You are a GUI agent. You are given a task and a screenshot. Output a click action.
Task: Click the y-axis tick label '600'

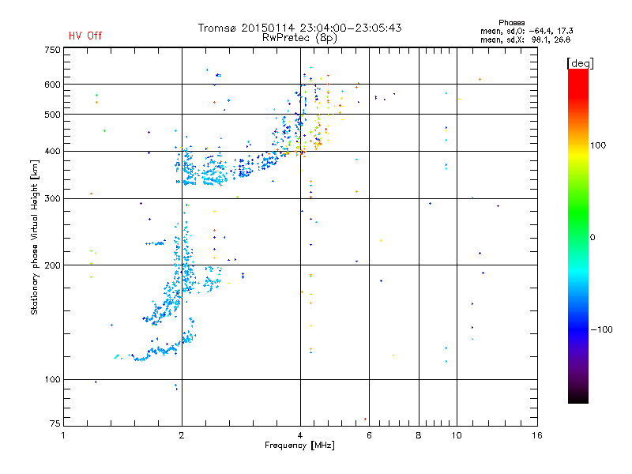[52, 85]
